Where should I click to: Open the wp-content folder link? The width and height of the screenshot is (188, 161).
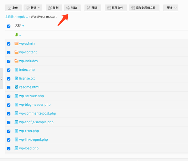(x=28, y=52)
